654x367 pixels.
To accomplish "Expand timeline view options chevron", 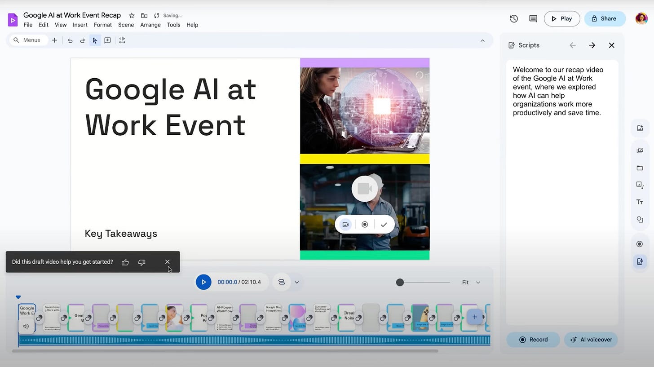I will [297, 283].
